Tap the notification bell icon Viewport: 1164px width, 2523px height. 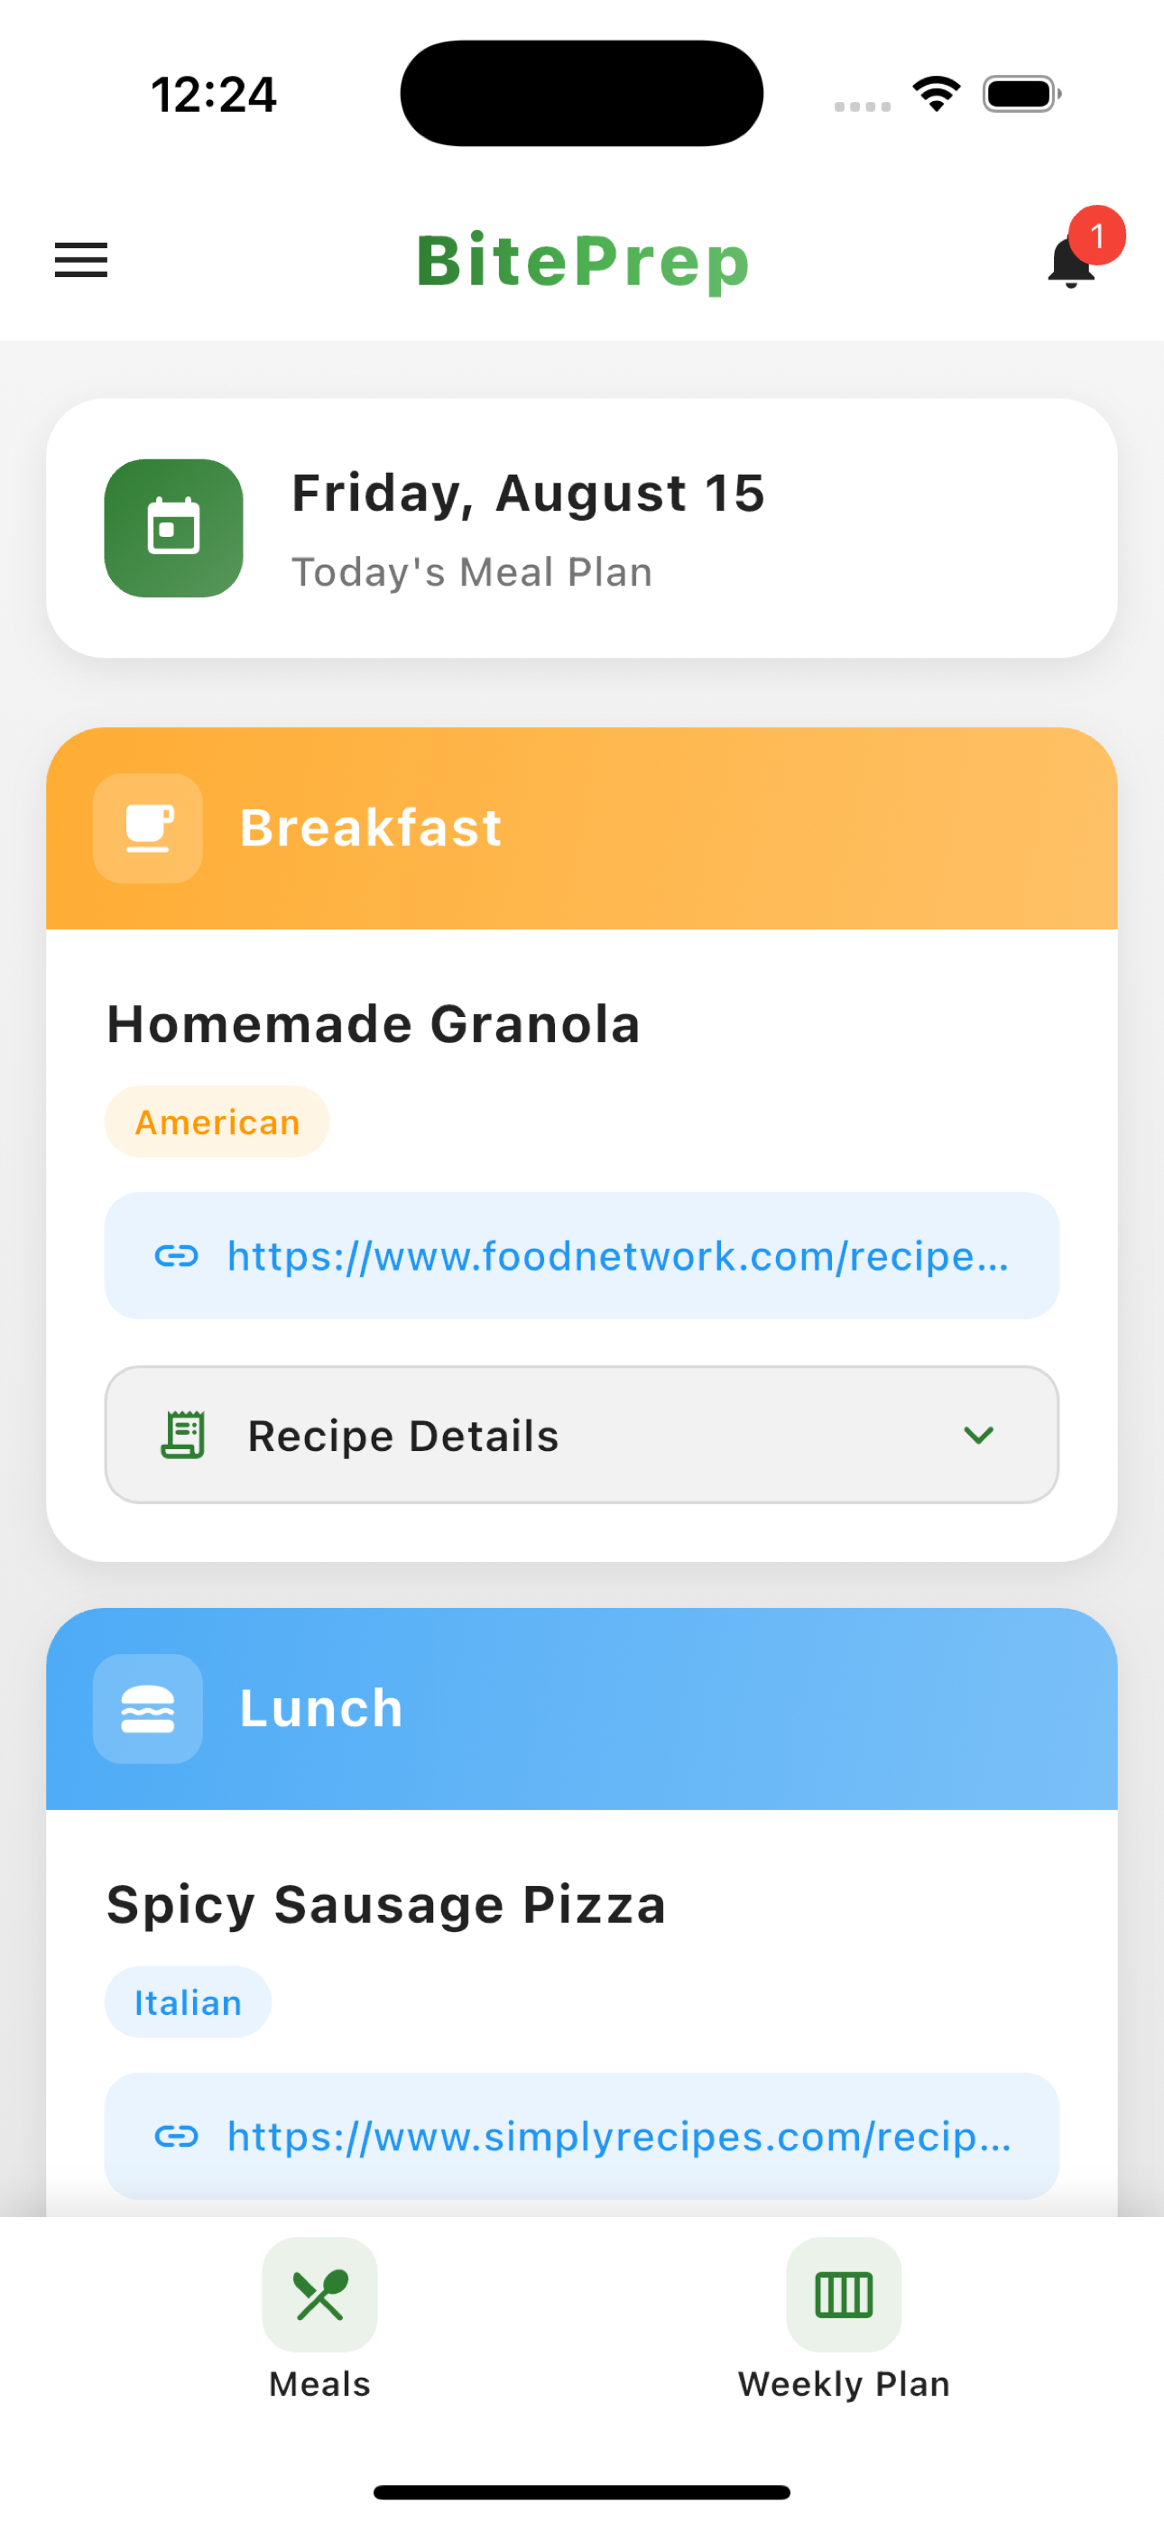pos(1071,263)
